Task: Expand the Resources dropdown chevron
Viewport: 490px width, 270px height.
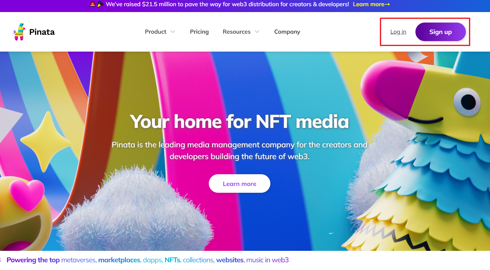Action: pos(257,32)
